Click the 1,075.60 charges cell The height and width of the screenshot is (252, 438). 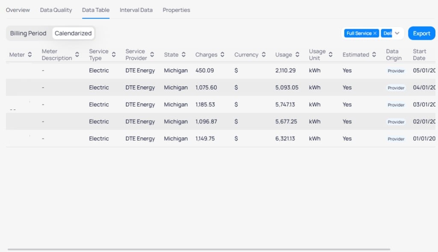[x=206, y=87]
